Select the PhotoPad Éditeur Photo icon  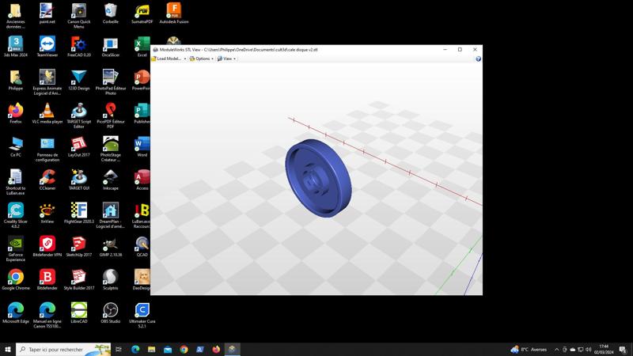[110, 82]
